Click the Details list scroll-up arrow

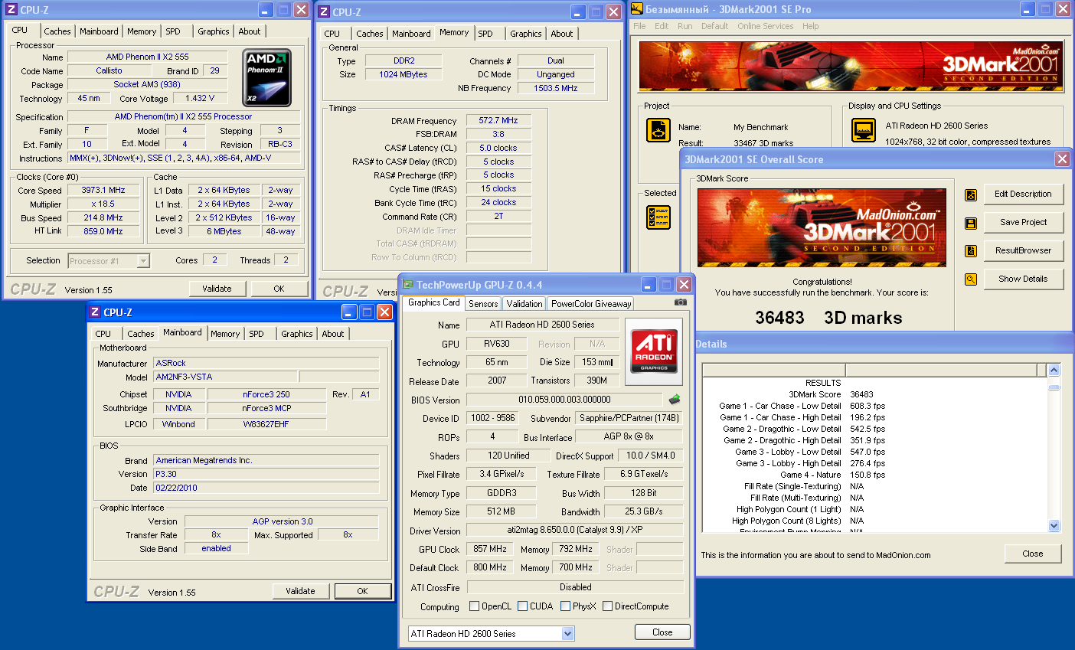[x=1054, y=371]
